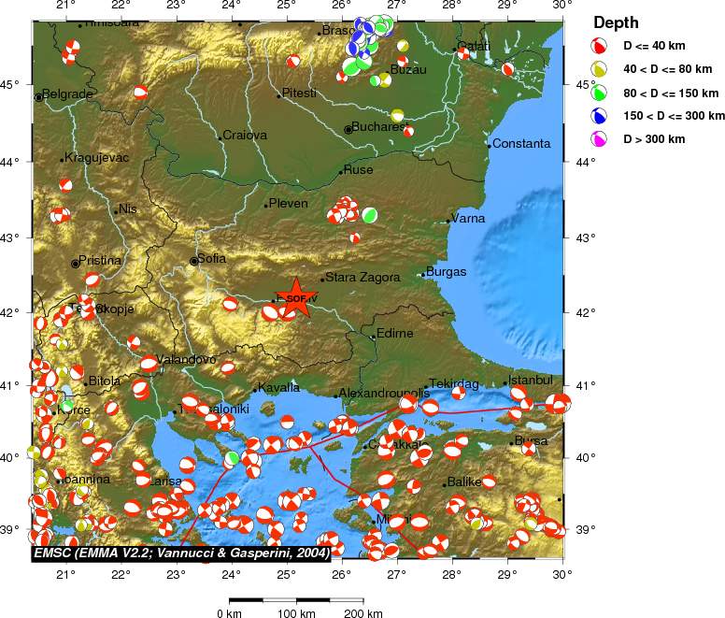
Task: Select the yellow 40-80 km depth legend icon
Action: [598, 69]
